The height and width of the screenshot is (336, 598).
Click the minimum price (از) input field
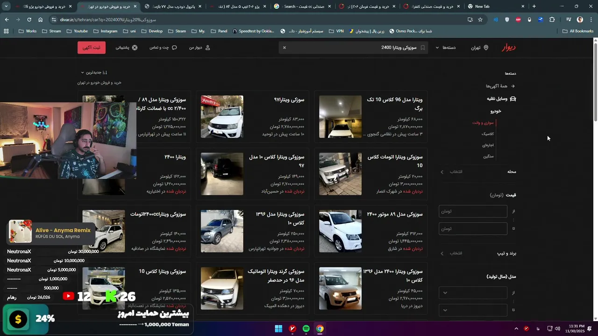(x=473, y=211)
